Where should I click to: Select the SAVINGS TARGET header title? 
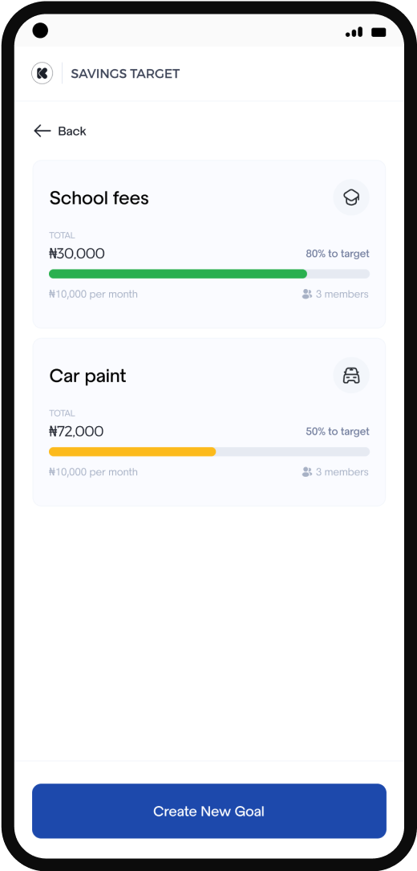pos(125,73)
